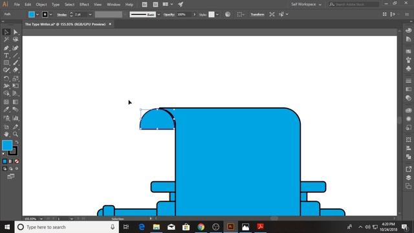Open the Arrange Documents dropdown
Image resolution: width=414 pixels, height=233 pixels.
[x=168, y=5]
